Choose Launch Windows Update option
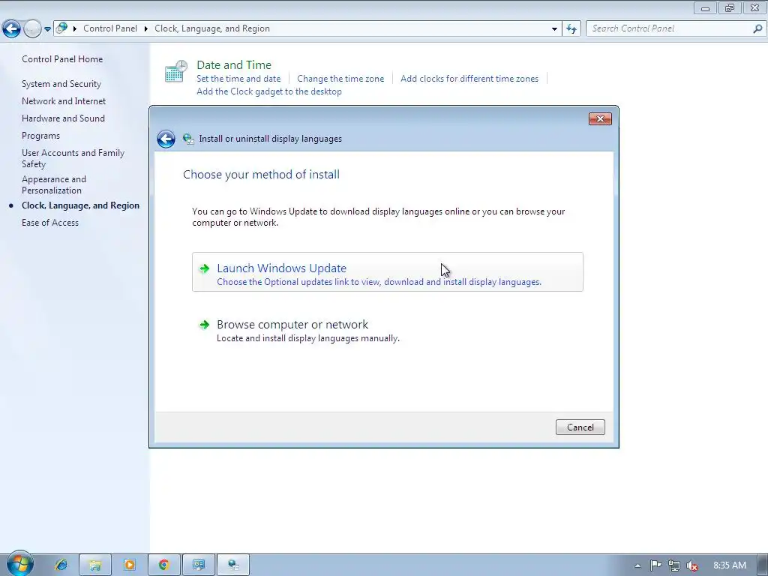 point(388,272)
